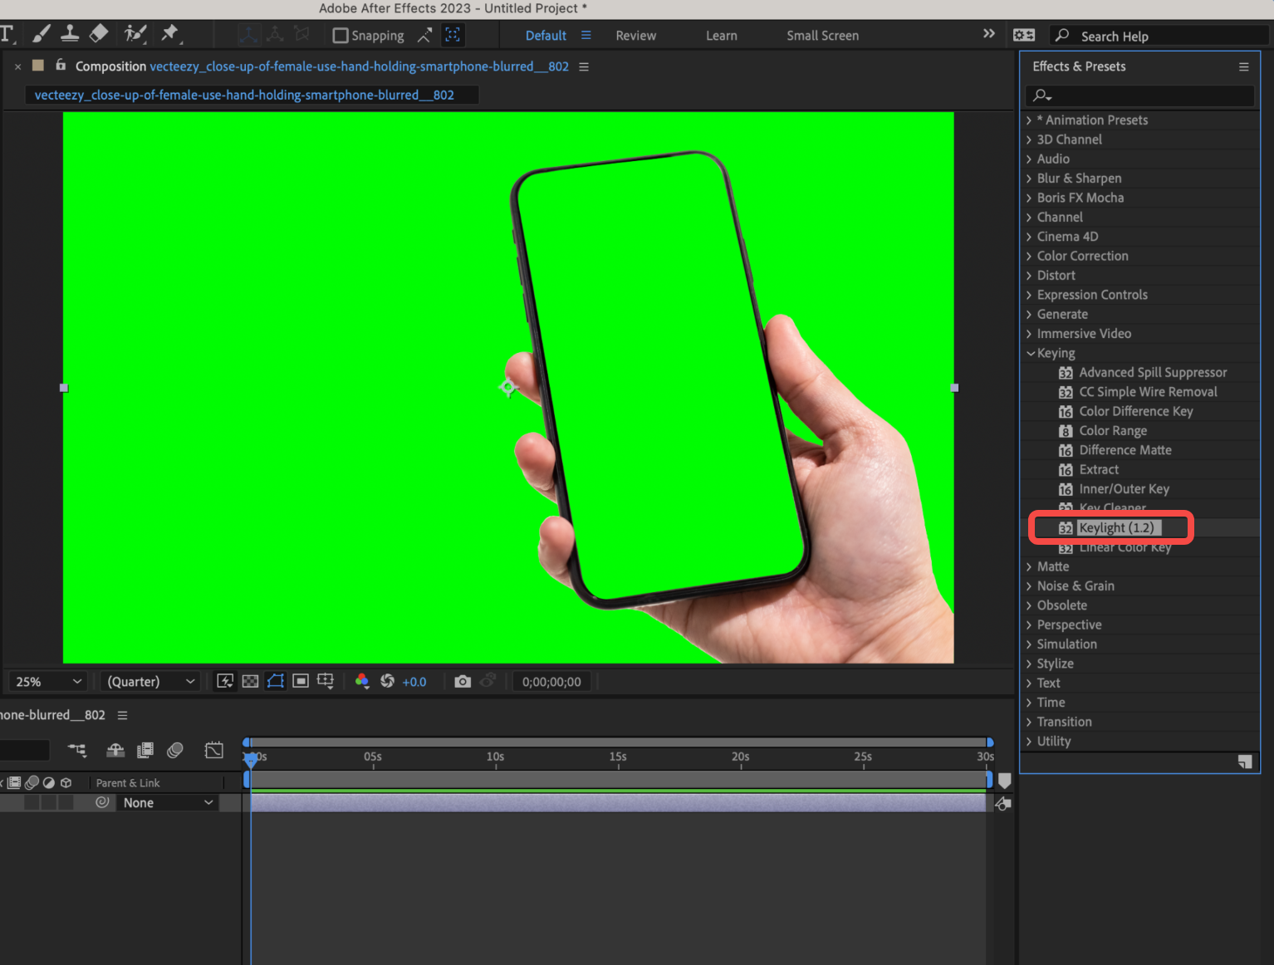Image resolution: width=1274 pixels, height=965 pixels.
Task: Collapse the Keying effects category
Action: pos(1031,353)
